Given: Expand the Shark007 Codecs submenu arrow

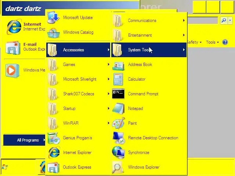Looking at the screenshot, I should click(x=109, y=94).
